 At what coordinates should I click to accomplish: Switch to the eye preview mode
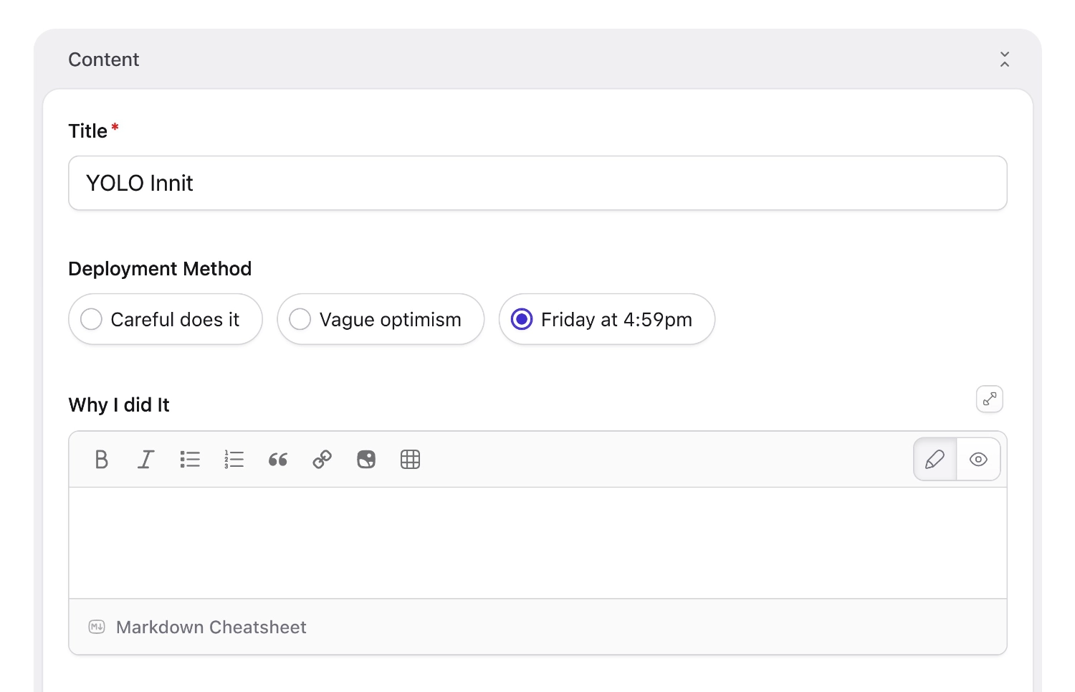pyautogui.click(x=978, y=459)
